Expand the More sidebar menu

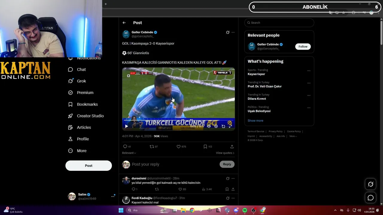[x=77, y=151]
